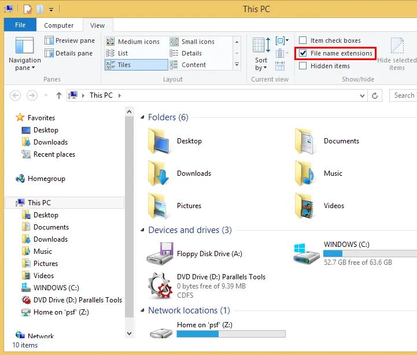This screenshot has height=355, width=417.
Task: Click This PC in address bar
Action: tap(101, 95)
